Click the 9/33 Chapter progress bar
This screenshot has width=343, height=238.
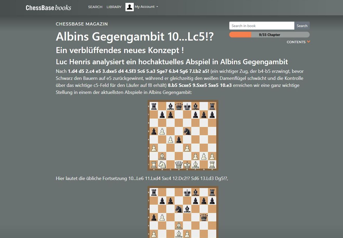(x=269, y=35)
